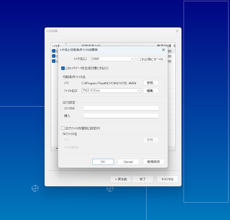Confirm the dialog with OK
This screenshot has height=220, width=230.
(103, 162)
